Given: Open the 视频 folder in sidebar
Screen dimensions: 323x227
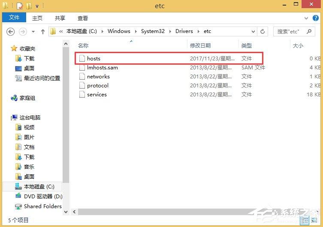Looking at the screenshot, I should [29, 128].
